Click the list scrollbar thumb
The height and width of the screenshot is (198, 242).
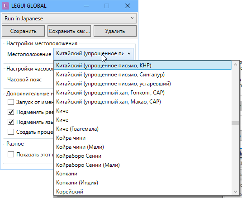235,123
